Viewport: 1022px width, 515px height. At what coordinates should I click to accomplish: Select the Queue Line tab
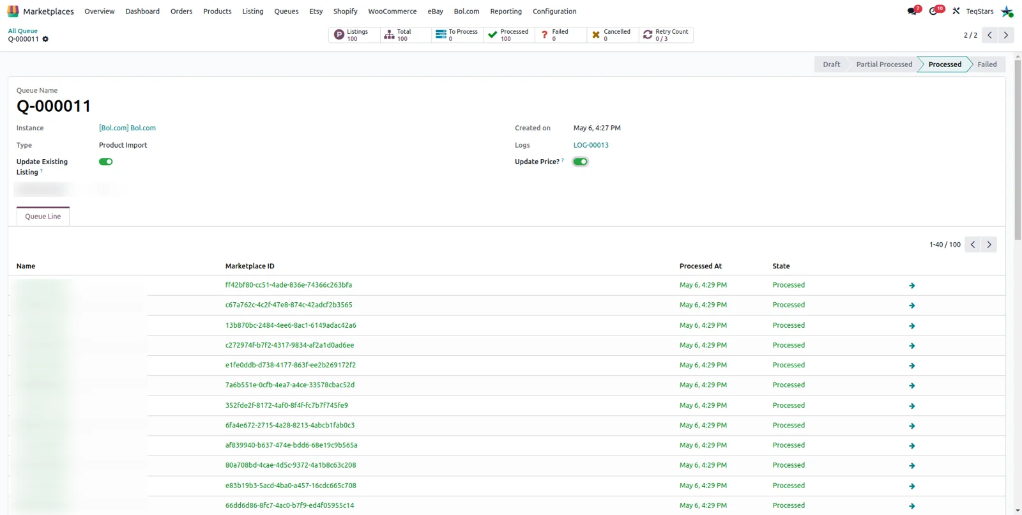[43, 217]
